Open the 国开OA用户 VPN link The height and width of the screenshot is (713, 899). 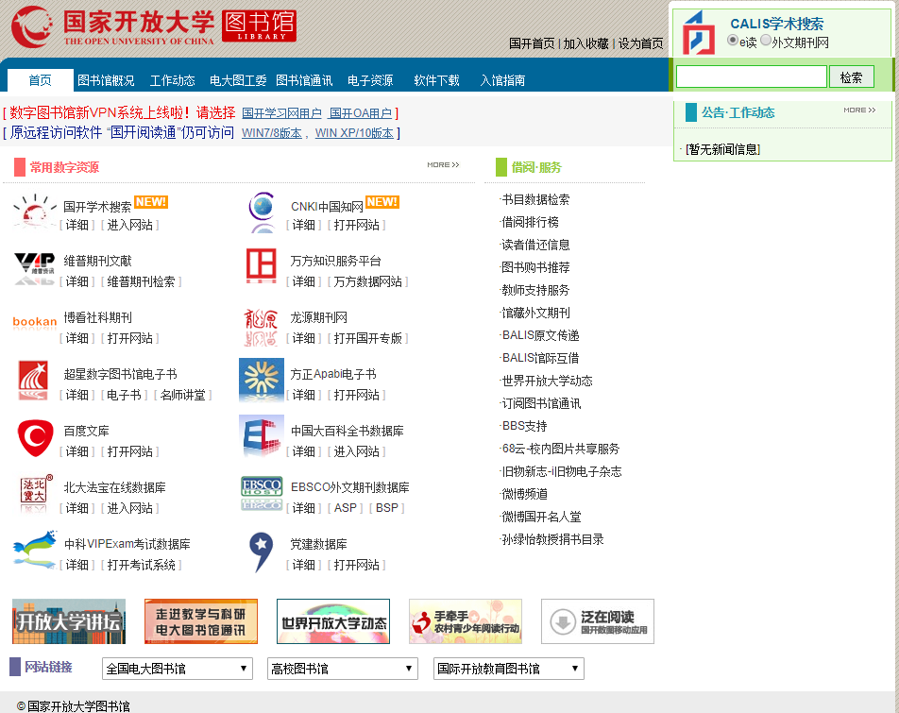coord(361,113)
